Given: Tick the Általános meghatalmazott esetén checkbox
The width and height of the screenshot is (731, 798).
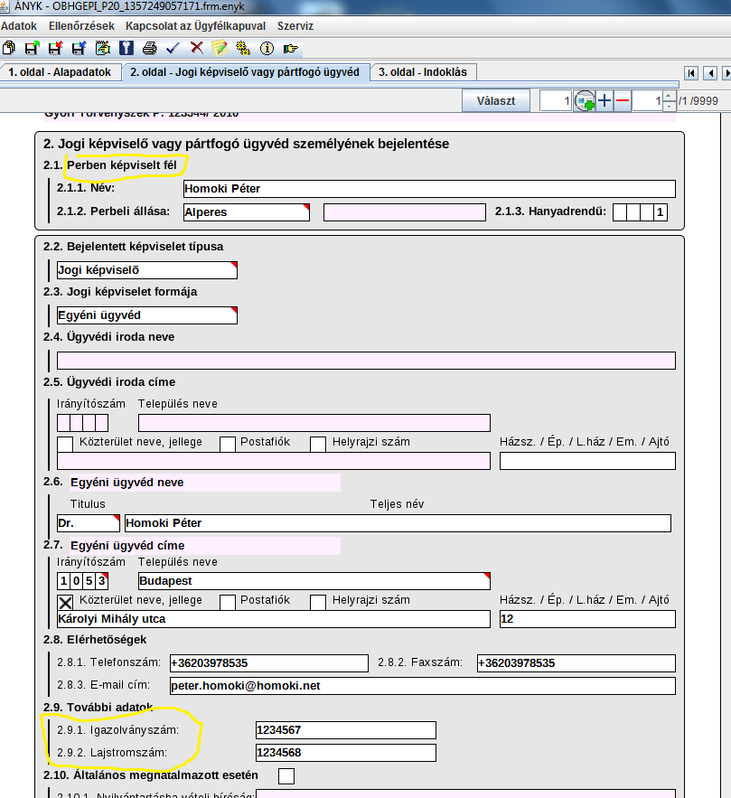Looking at the screenshot, I should 286,776.
